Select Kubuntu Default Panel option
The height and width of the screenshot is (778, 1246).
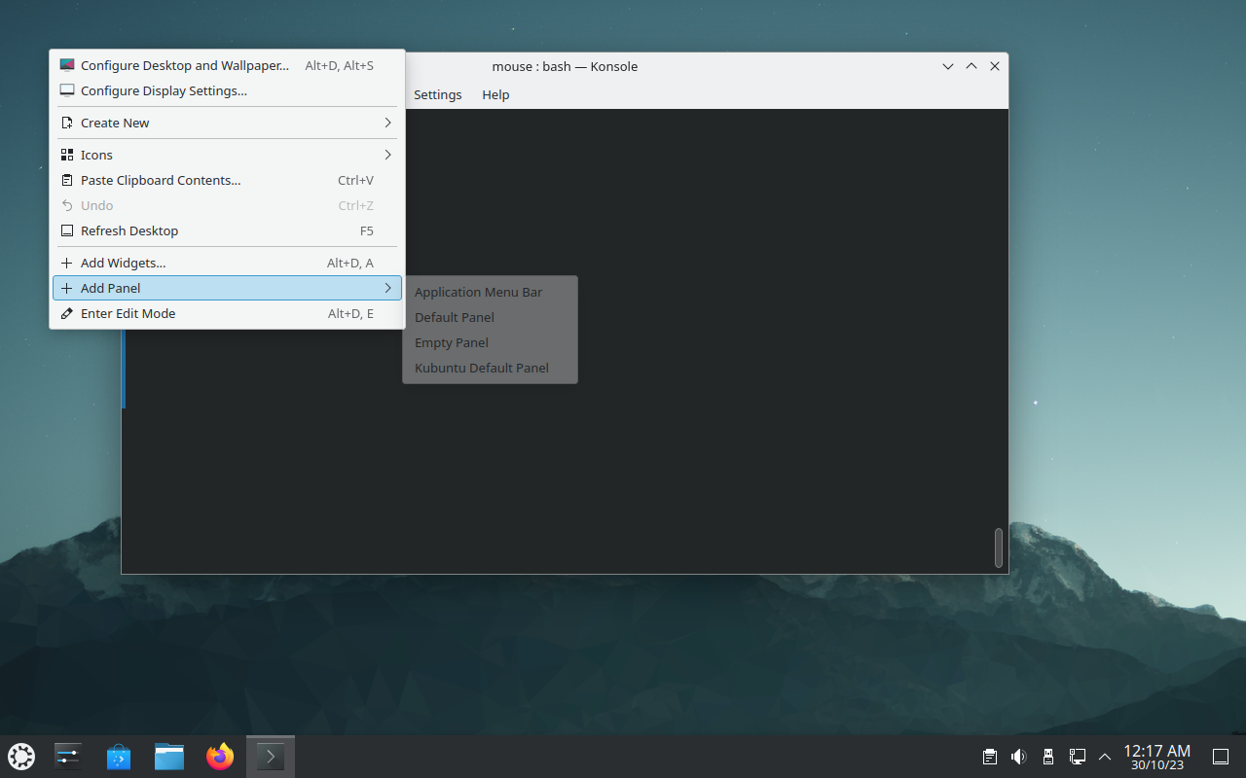tap(482, 368)
